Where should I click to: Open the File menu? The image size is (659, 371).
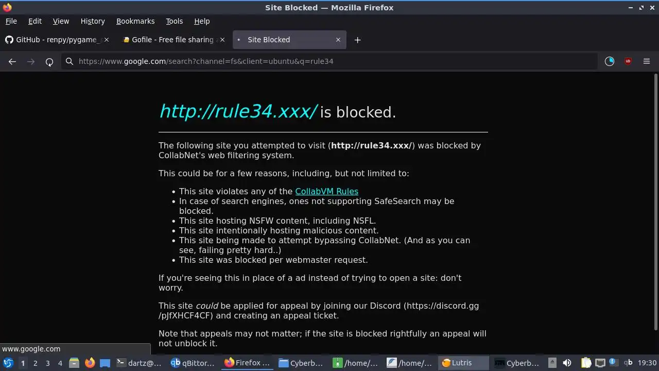point(11,21)
